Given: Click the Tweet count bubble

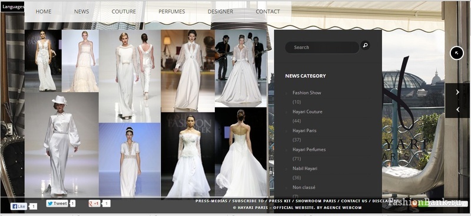Looking at the screenshot, I should pyautogui.click(x=72, y=204).
